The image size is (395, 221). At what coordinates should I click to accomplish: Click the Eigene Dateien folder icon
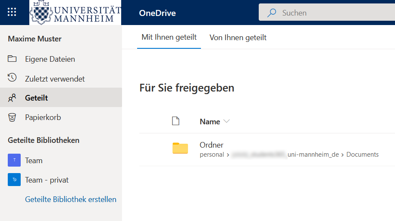(12, 59)
